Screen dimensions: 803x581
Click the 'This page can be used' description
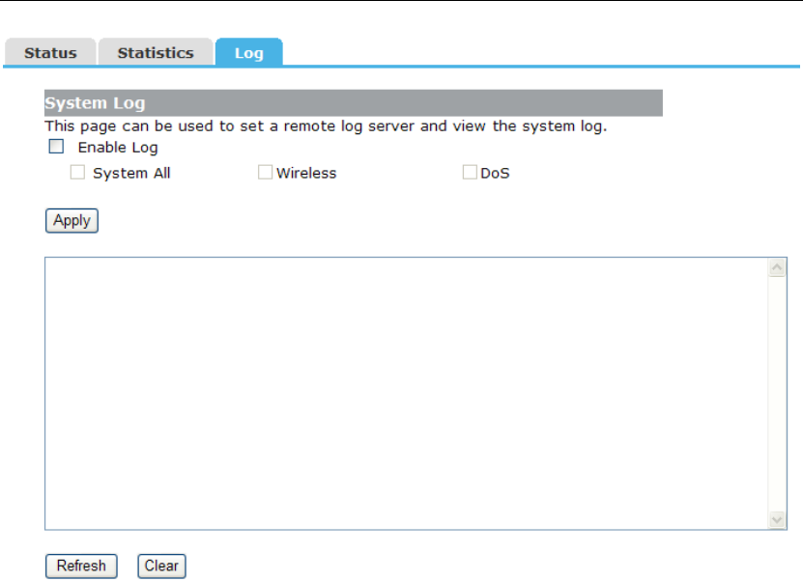(x=326, y=126)
